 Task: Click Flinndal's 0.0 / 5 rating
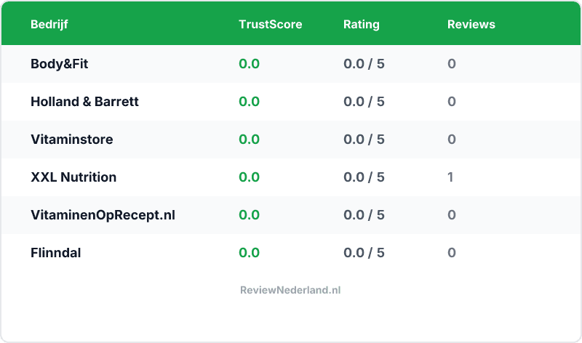click(364, 253)
